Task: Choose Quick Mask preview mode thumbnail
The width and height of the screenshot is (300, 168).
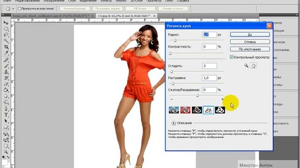Action: [185, 110]
